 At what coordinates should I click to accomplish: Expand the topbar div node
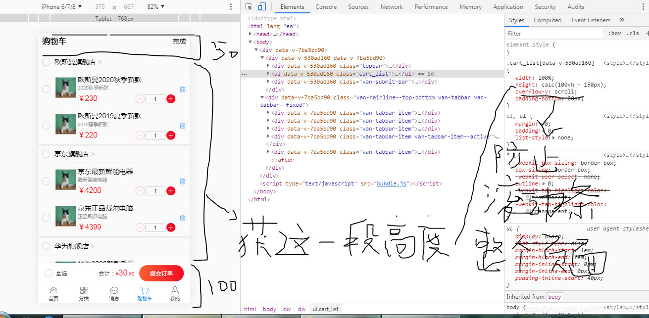click(x=268, y=66)
